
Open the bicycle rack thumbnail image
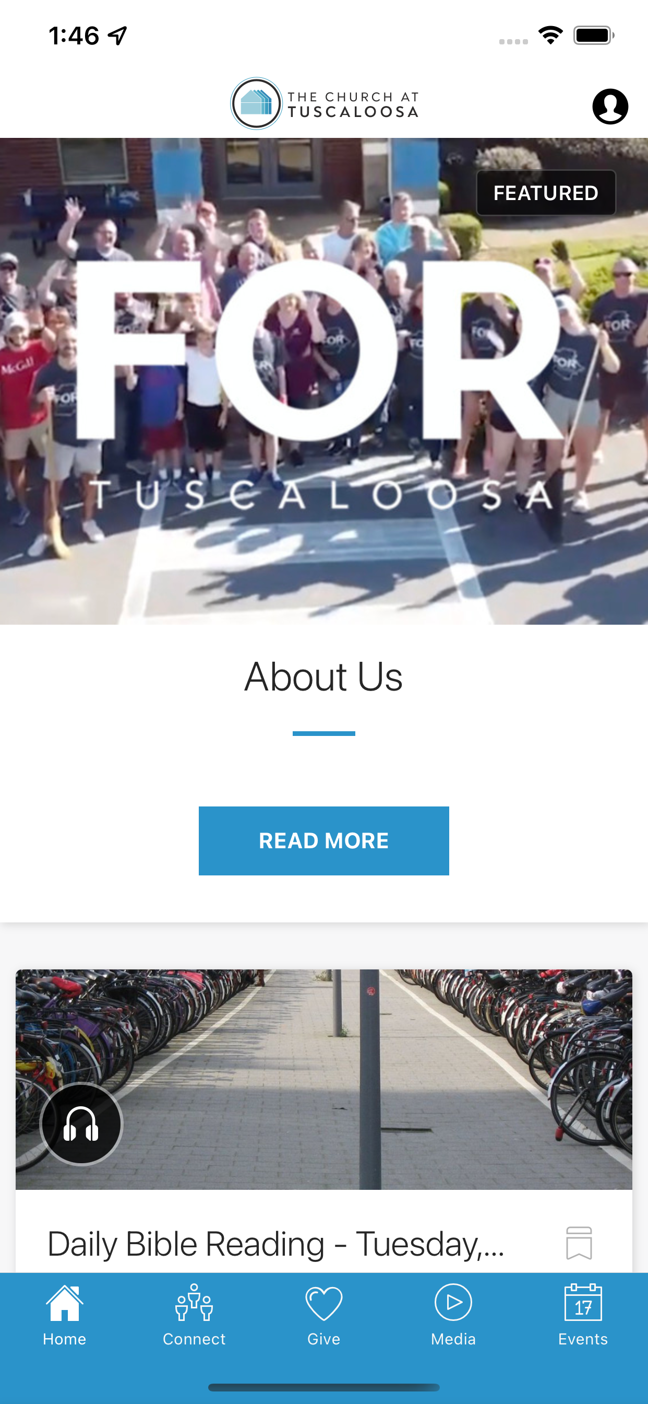tap(324, 1079)
